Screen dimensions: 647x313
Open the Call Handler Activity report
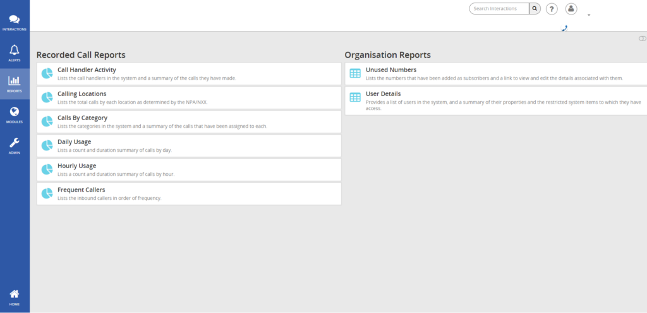pyautogui.click(x=189, y=73)
